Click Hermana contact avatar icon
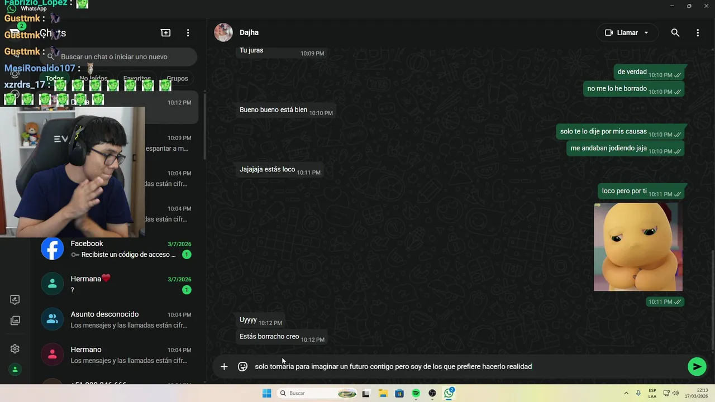This screenshot has width=715, height=402. click(53, 284)
